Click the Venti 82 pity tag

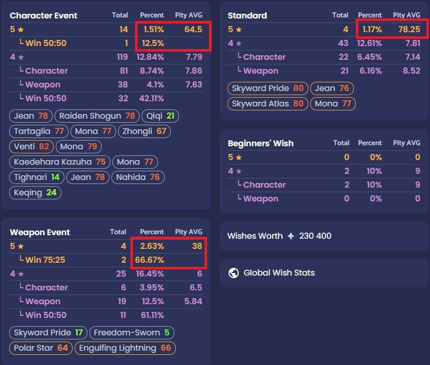32,147
